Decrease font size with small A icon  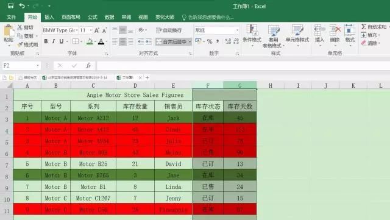[104, 30]
